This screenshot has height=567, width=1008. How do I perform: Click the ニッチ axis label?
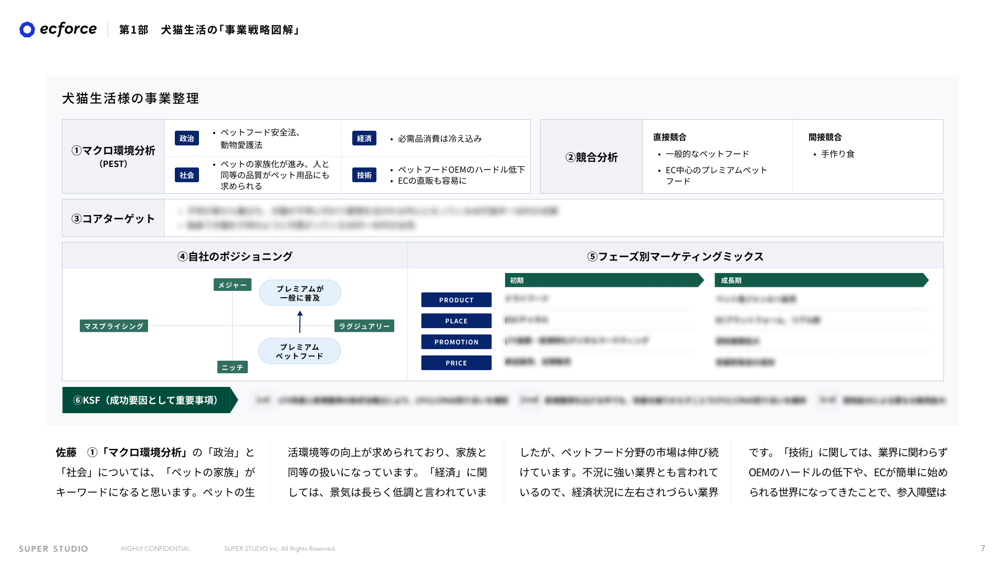click(233, 367)
